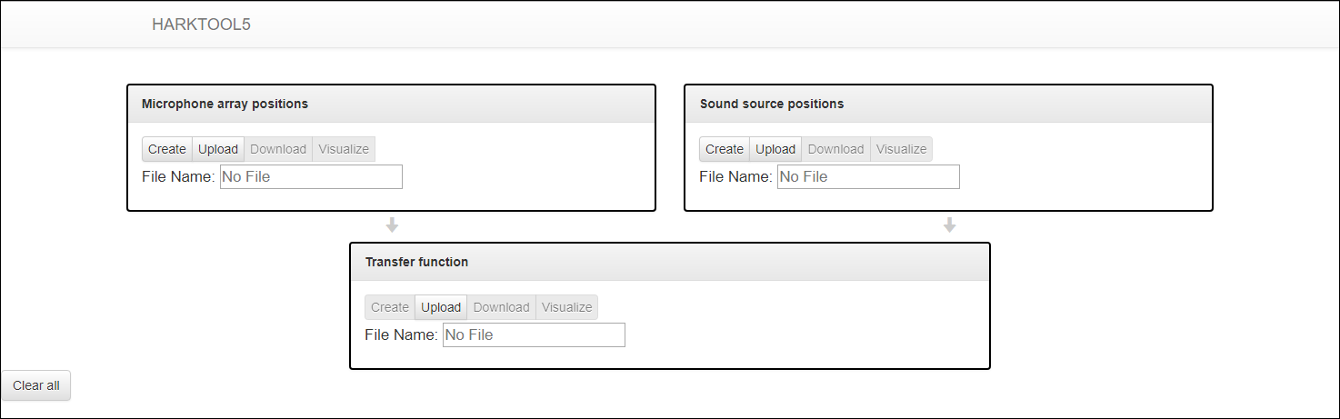Viewport: 1340px width, 419px height.
Task: Click the Transfer function panel header
Action: click(x=669, y=262)
